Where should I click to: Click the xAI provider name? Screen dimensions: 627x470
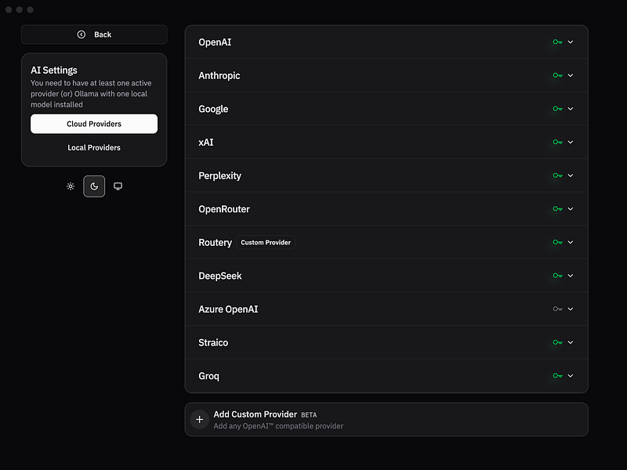tap(206, 143)
